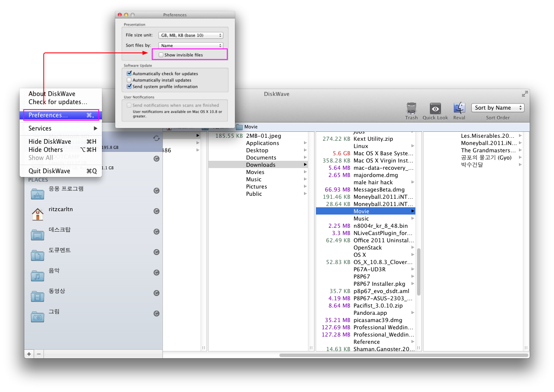Select the 도큐멘트 documents folder icon
The width and height of the screenshot is (554, 392).
[38, 255]
